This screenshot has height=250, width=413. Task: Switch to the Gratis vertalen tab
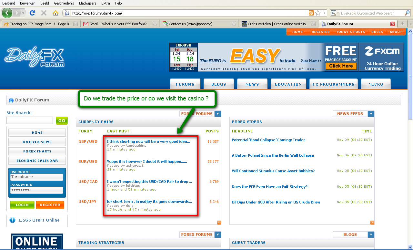(x=278, y=24)
